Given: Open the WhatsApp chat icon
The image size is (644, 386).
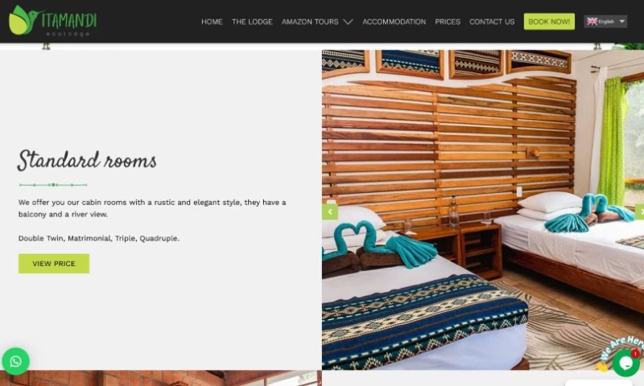Looking at the screenshot, I should (15, 361).
